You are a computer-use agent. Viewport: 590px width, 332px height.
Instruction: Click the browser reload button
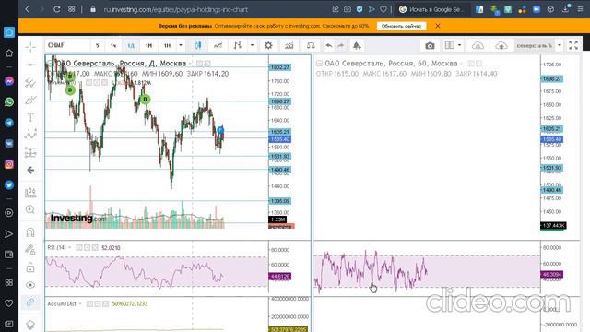coord(57,9)
